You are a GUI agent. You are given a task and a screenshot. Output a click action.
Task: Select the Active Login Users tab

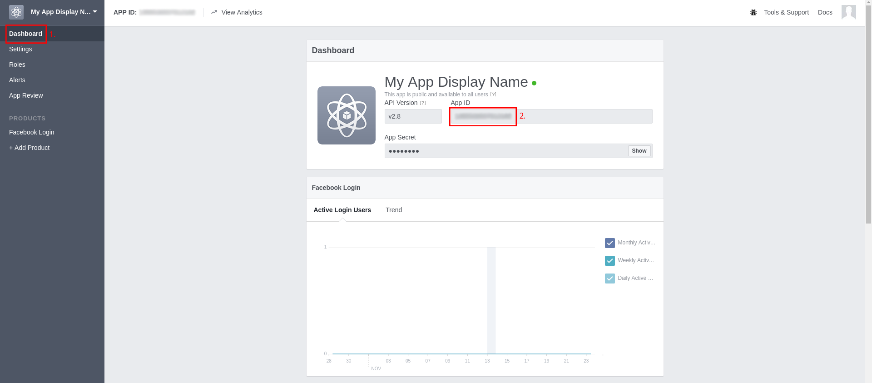coord(342,210)
